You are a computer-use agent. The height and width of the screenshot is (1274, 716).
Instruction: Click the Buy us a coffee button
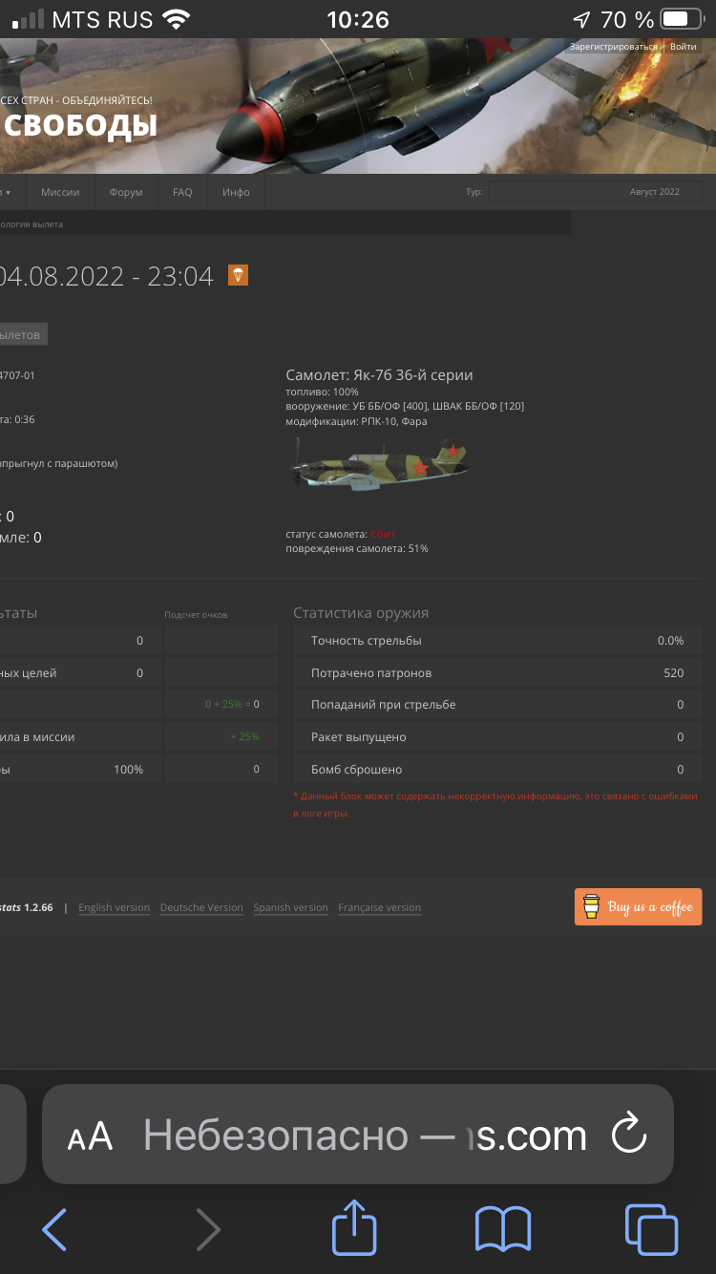(x=638, y=906)
